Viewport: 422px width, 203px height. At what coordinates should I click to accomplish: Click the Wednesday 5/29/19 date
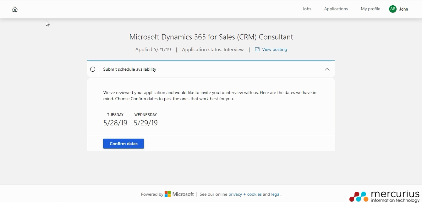click(x=145, y=120)
